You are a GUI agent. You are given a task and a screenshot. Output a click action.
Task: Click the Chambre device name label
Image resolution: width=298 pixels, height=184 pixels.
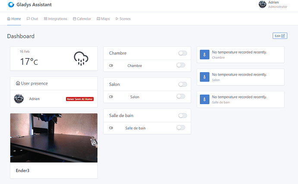pyautogui.click(x=135, y=66)
